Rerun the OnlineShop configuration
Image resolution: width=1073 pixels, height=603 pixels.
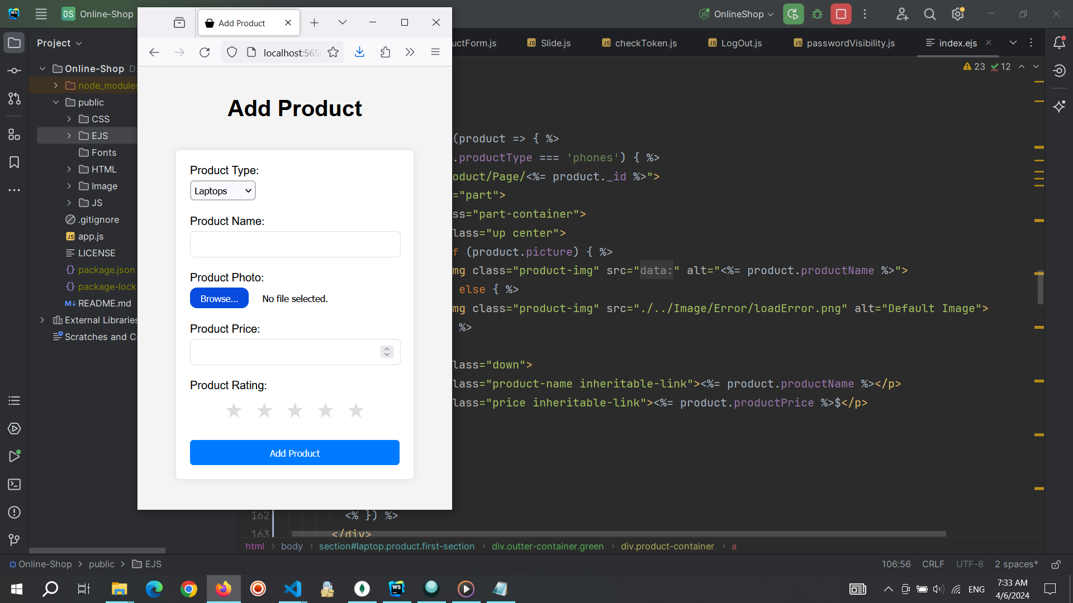(x=793, y=14)
